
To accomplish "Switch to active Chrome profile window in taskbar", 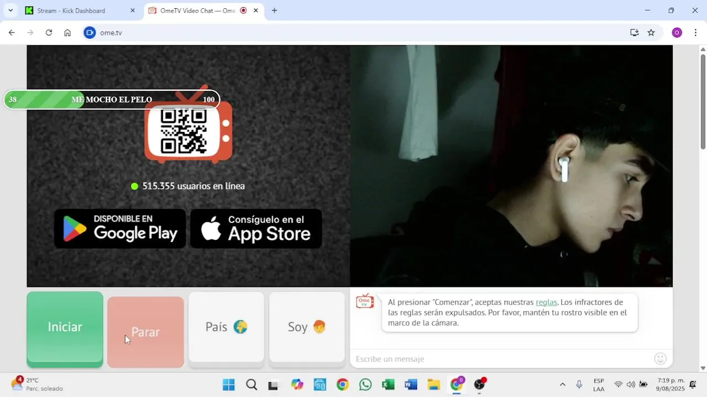I will point(457,385).
